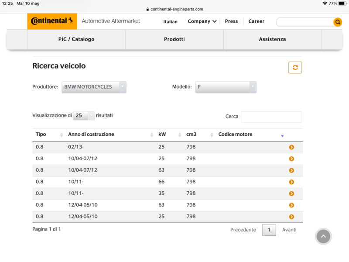Image resolution: width=349 pixels, height=262 pixels.
Task: Open the PIC / Catalogo menu
Action: (x=76, y=39)
